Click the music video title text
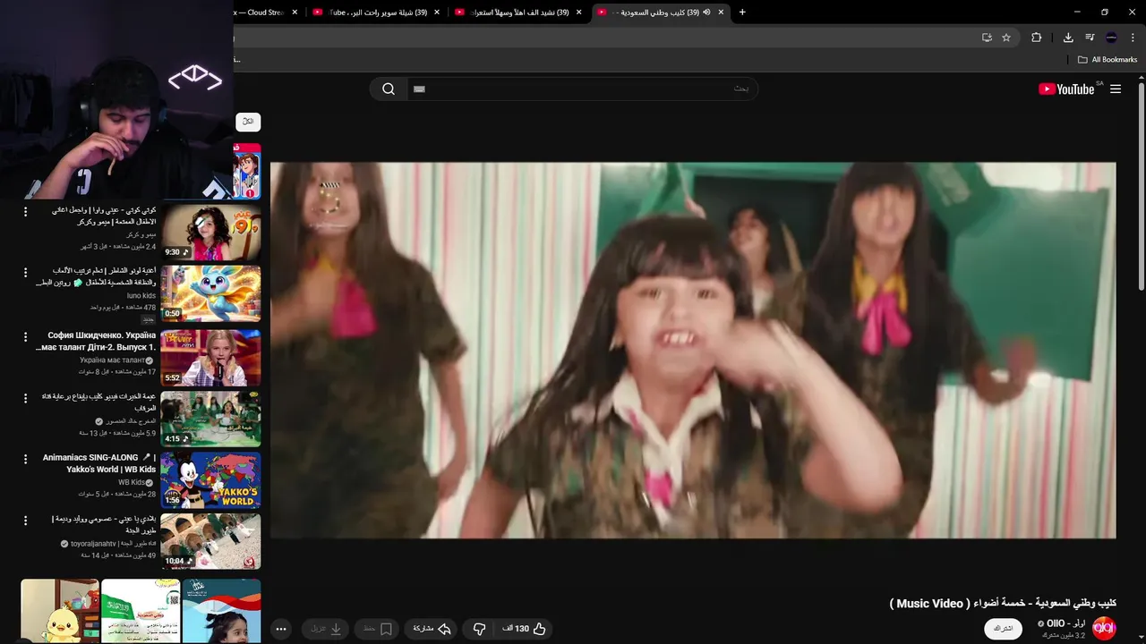Screen dimensions: 1146x644 click(x=1003, y=604)
